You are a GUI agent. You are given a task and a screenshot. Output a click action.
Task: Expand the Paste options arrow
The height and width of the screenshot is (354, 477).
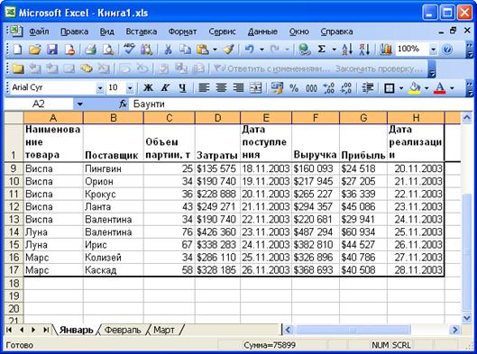215,50
